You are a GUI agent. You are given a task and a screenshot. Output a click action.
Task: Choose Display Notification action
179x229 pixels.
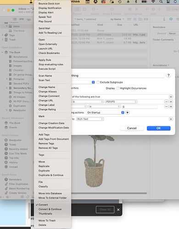pos(50,8)
